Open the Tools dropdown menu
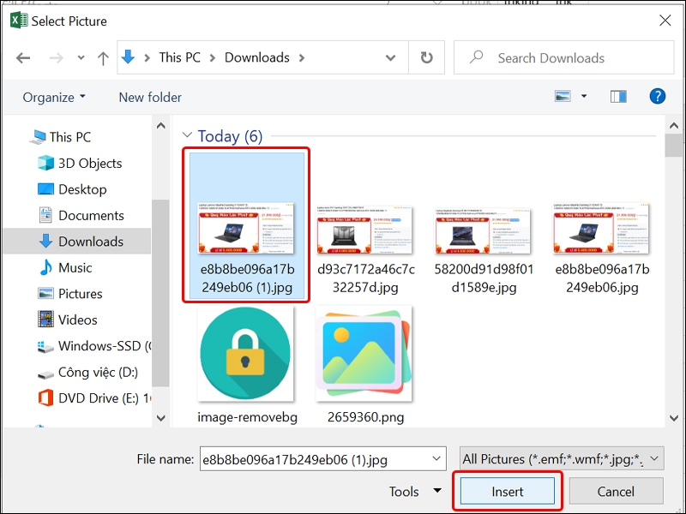Image resolution: width=686 pixels, height=514 pixels. pyautogui.click(x=415, y=491)
